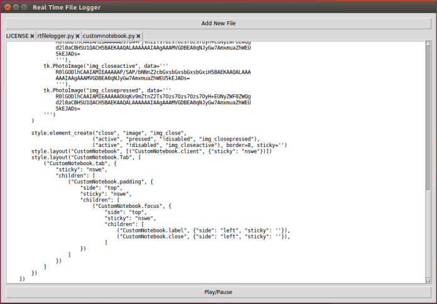437x304 pixels.
Task: Click the text '("CustomNotebook.focus"'
Action: [x=127, y=206]
